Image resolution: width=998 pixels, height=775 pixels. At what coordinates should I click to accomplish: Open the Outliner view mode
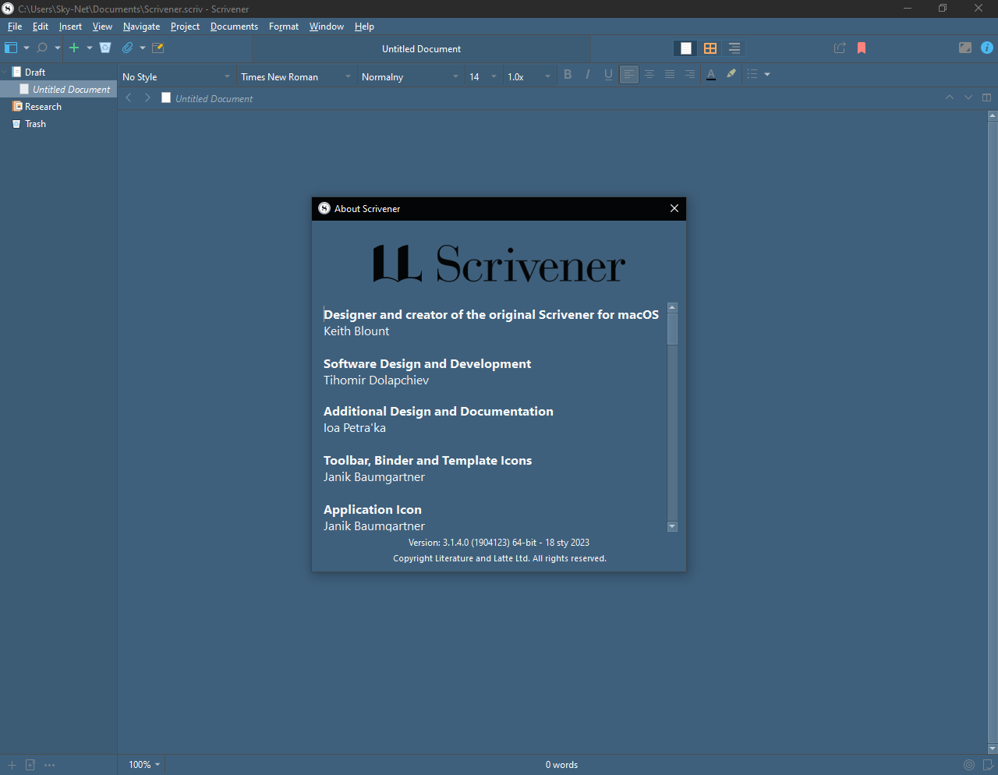click(x=734, y=48)
